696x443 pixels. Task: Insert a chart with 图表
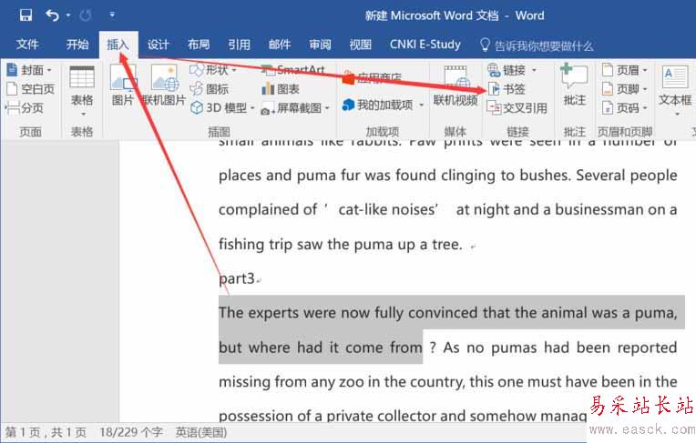pos(280,89)
